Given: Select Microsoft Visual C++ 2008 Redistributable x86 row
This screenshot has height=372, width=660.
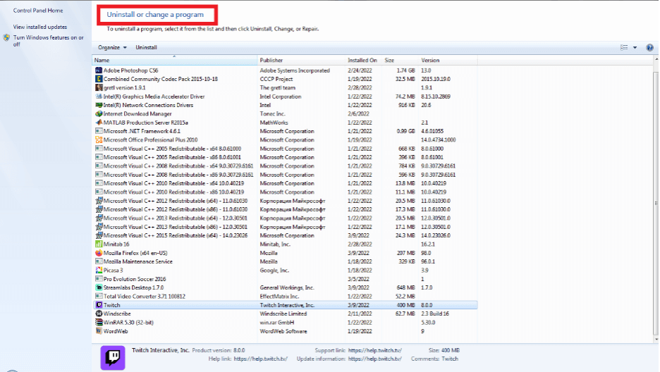Looking at the screenshot, I should [x=285, y=175].
